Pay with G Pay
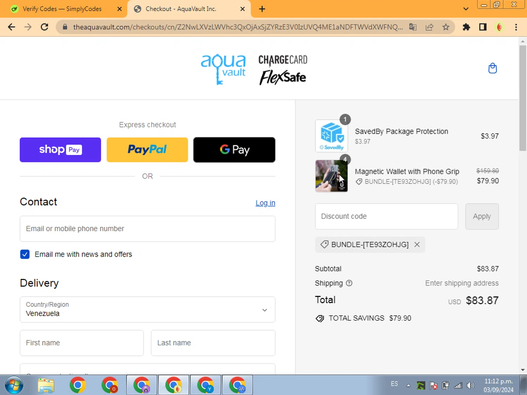The image size is (527, 395). 234,150
